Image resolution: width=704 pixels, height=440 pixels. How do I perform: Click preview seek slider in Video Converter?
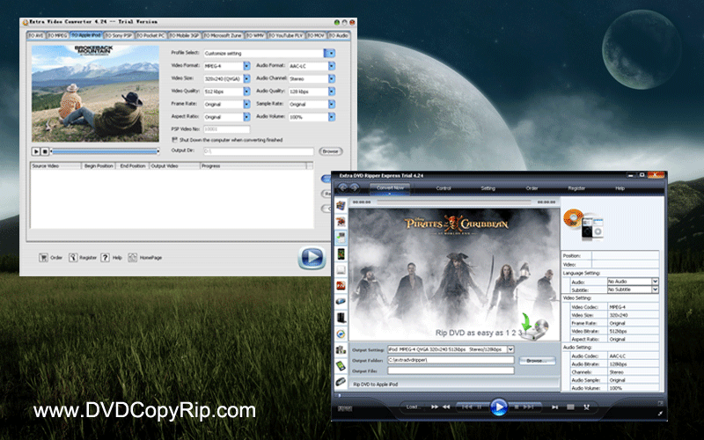(x=105, y=151)
